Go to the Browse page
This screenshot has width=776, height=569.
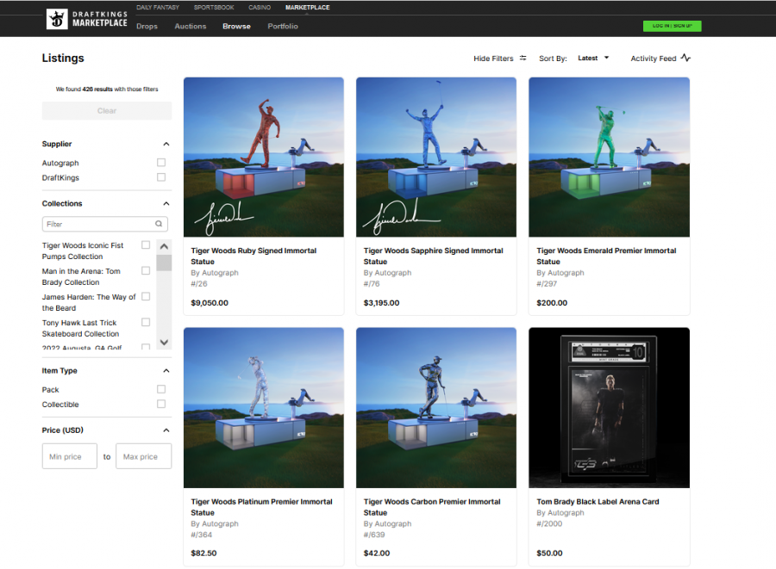[236, 26]
